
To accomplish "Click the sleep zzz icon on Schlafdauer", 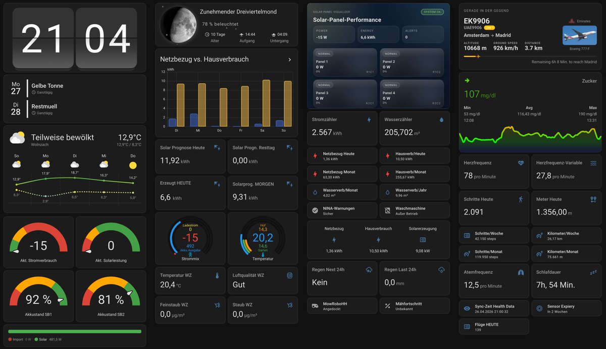I will coord(593,272).
